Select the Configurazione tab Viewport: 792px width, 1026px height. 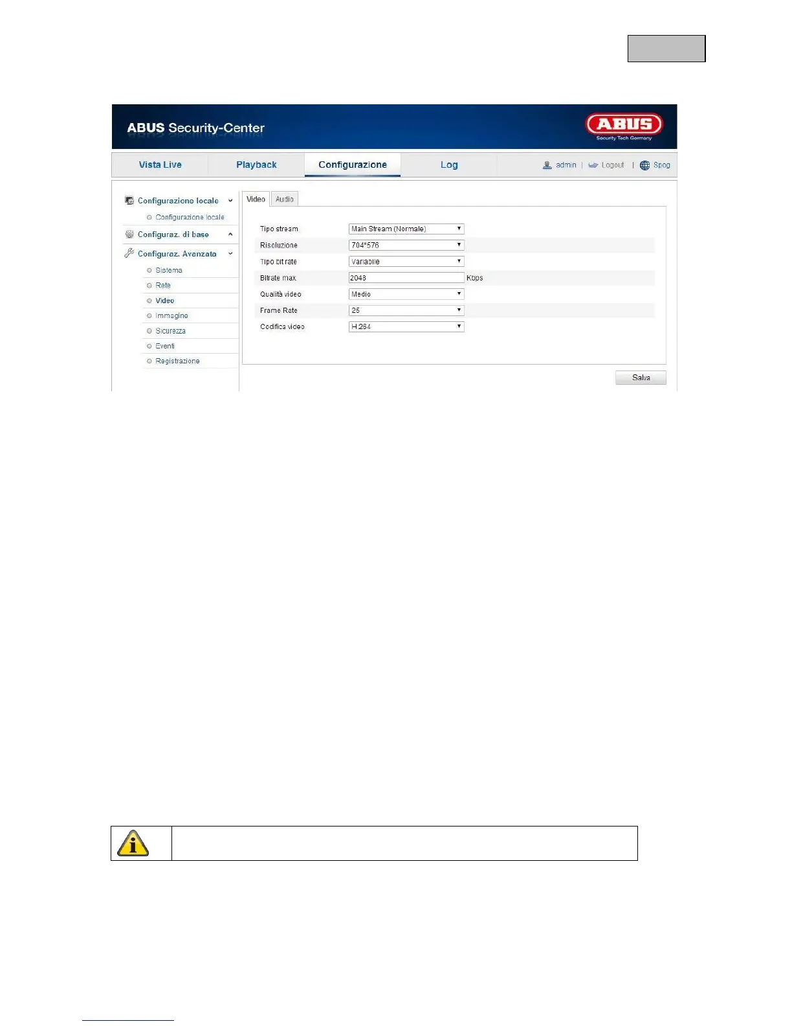click(353, 165)
